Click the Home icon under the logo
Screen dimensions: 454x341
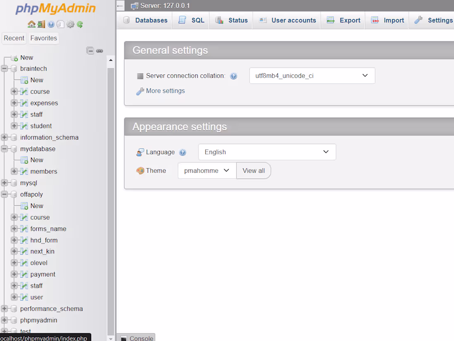(x=31, y=24)
